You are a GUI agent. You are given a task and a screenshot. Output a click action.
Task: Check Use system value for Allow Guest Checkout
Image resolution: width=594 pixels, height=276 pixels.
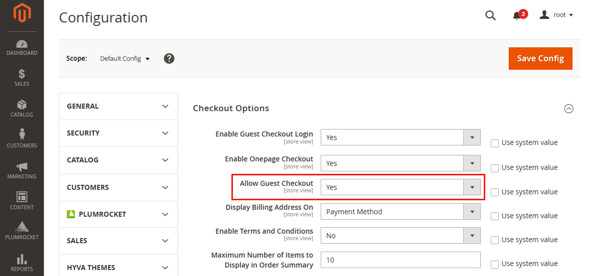(x=494, y=192)
